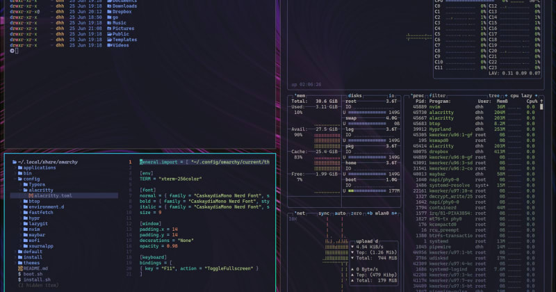Switch btop disks panel to io mode
This screenshot has height=292, width=556.
pyautogui.click(x=391, y=95)
